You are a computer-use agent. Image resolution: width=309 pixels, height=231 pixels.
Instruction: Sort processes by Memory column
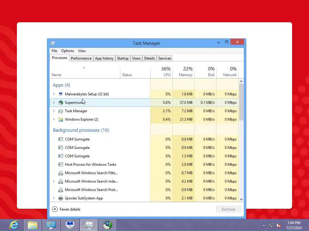pos(183,72)
